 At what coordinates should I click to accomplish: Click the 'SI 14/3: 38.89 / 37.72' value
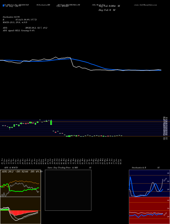pos(26,20)
